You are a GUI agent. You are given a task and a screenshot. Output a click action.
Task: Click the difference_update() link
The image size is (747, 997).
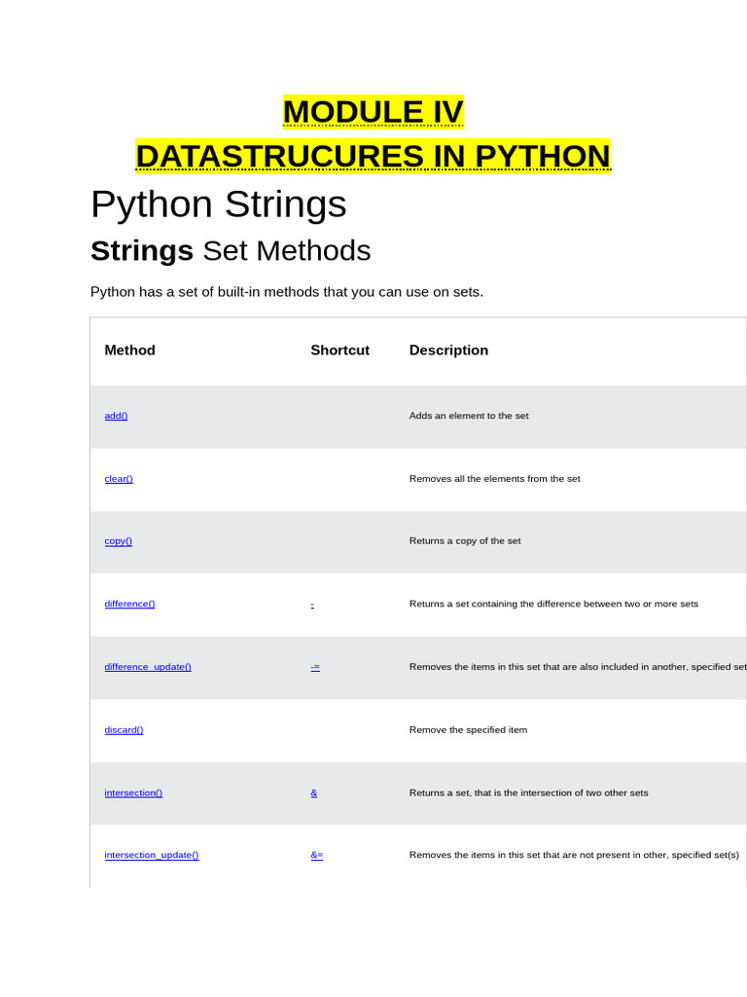coord(148,667)
